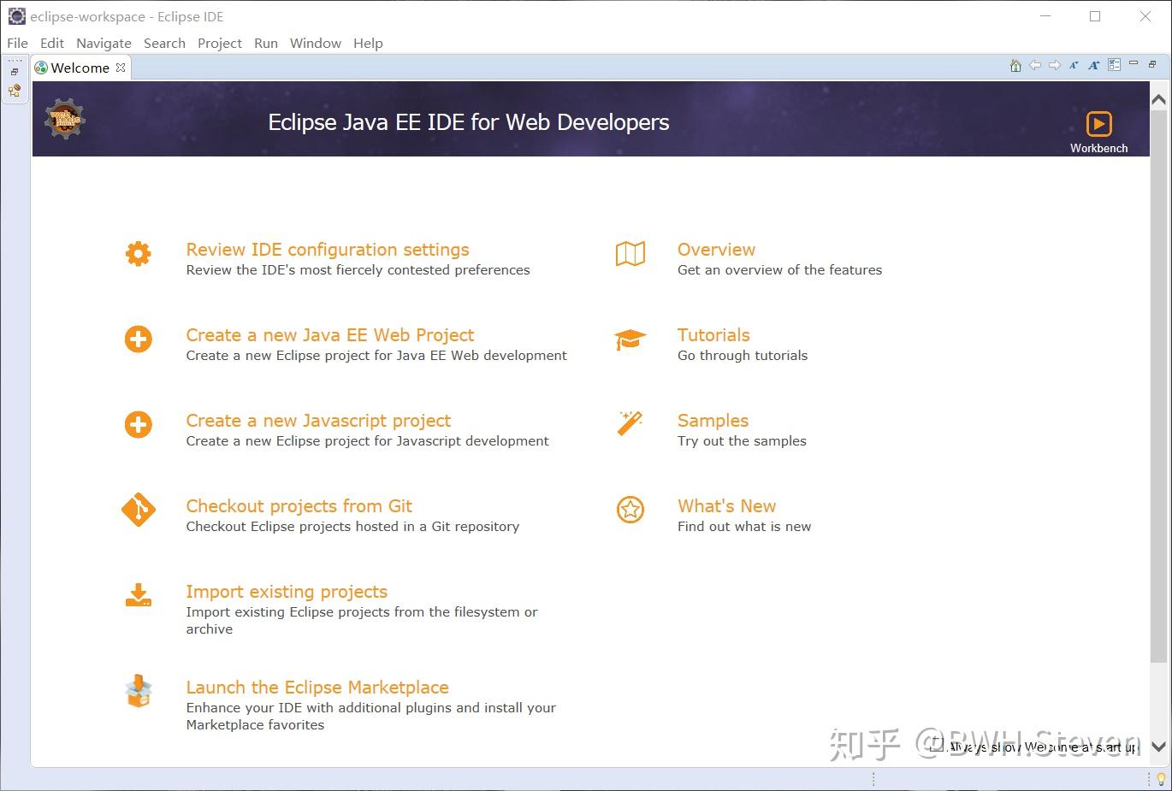1172x791 pixels.
Task: Click the Import existing projects download icon
Action: click(139, 596)
